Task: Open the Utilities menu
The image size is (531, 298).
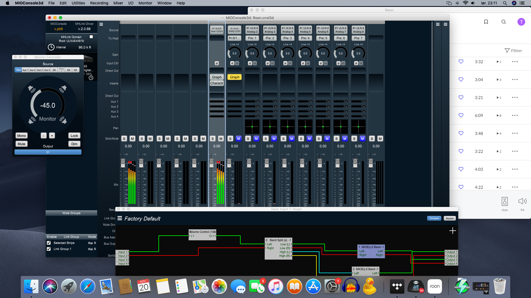Action: click(x=78, y=3)
